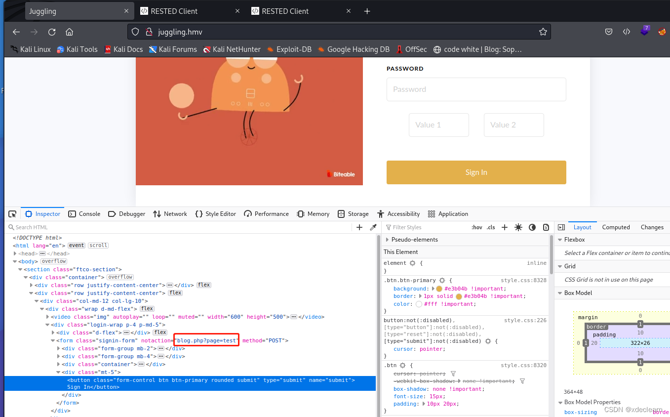Expand the Pseudo-elements section
670x417 pixels.
(x=387, y=240)
